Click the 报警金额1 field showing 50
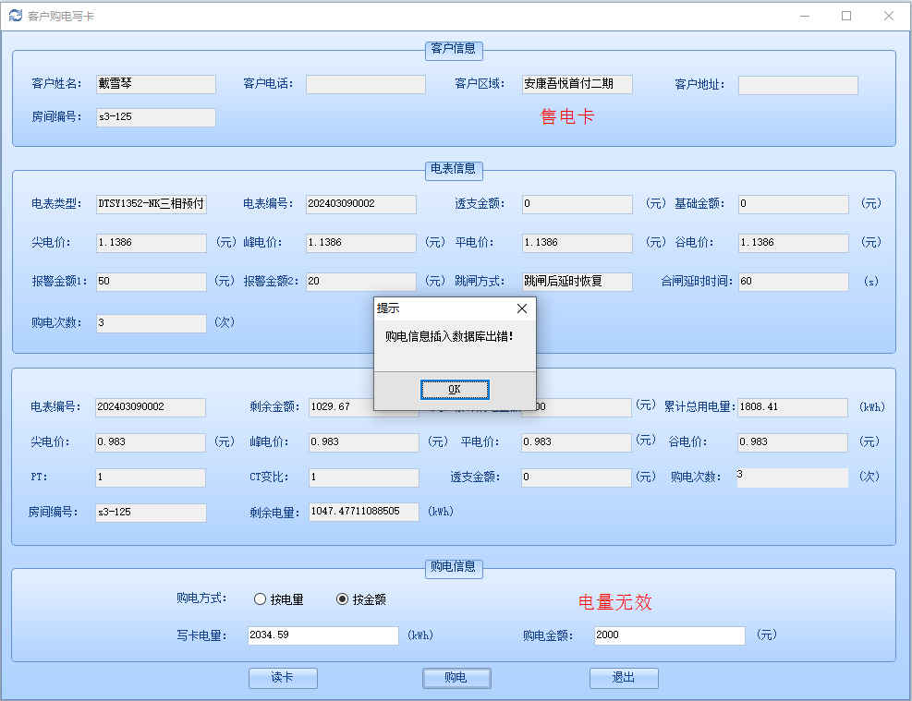This screenshot has width=912, height=701. point(151,282)
